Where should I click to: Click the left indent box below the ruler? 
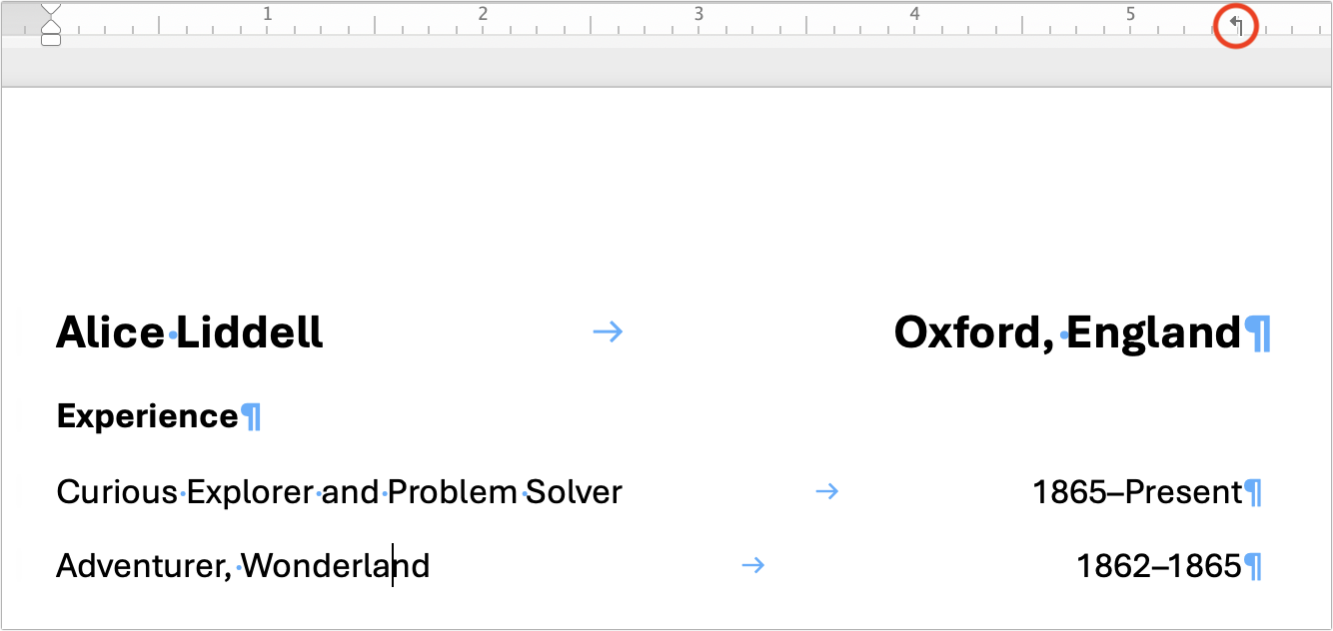(x=49, y=42)
